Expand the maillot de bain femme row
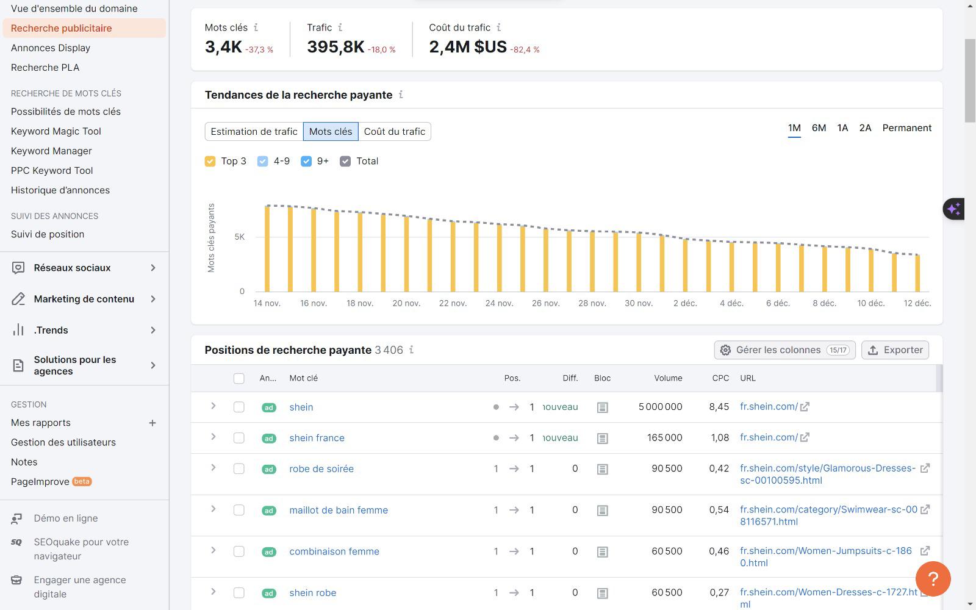 213,509
